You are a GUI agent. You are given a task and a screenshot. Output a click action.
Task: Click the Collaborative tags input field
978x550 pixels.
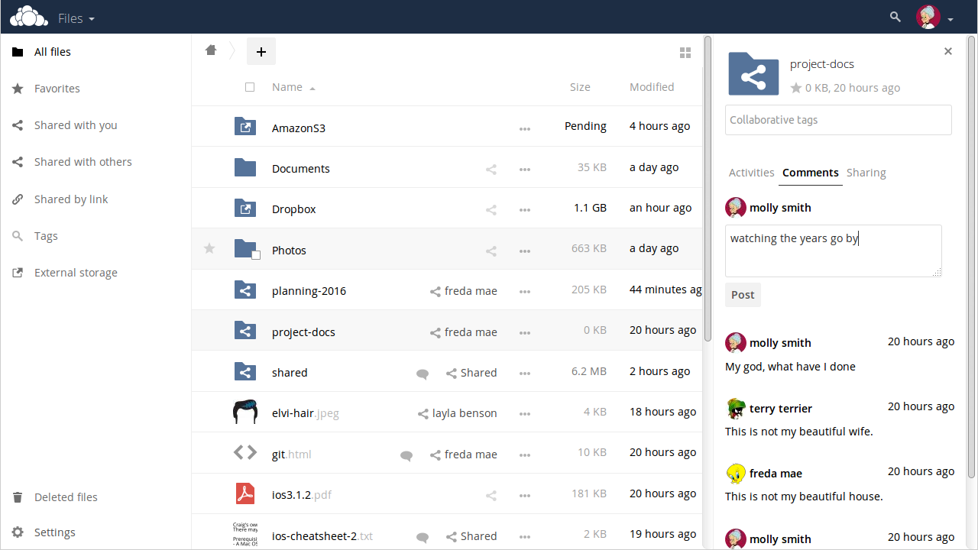(x=837, y=120)
